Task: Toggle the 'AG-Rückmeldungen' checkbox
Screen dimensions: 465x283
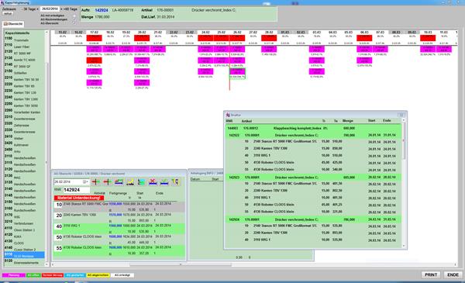Action: (74, 19)
